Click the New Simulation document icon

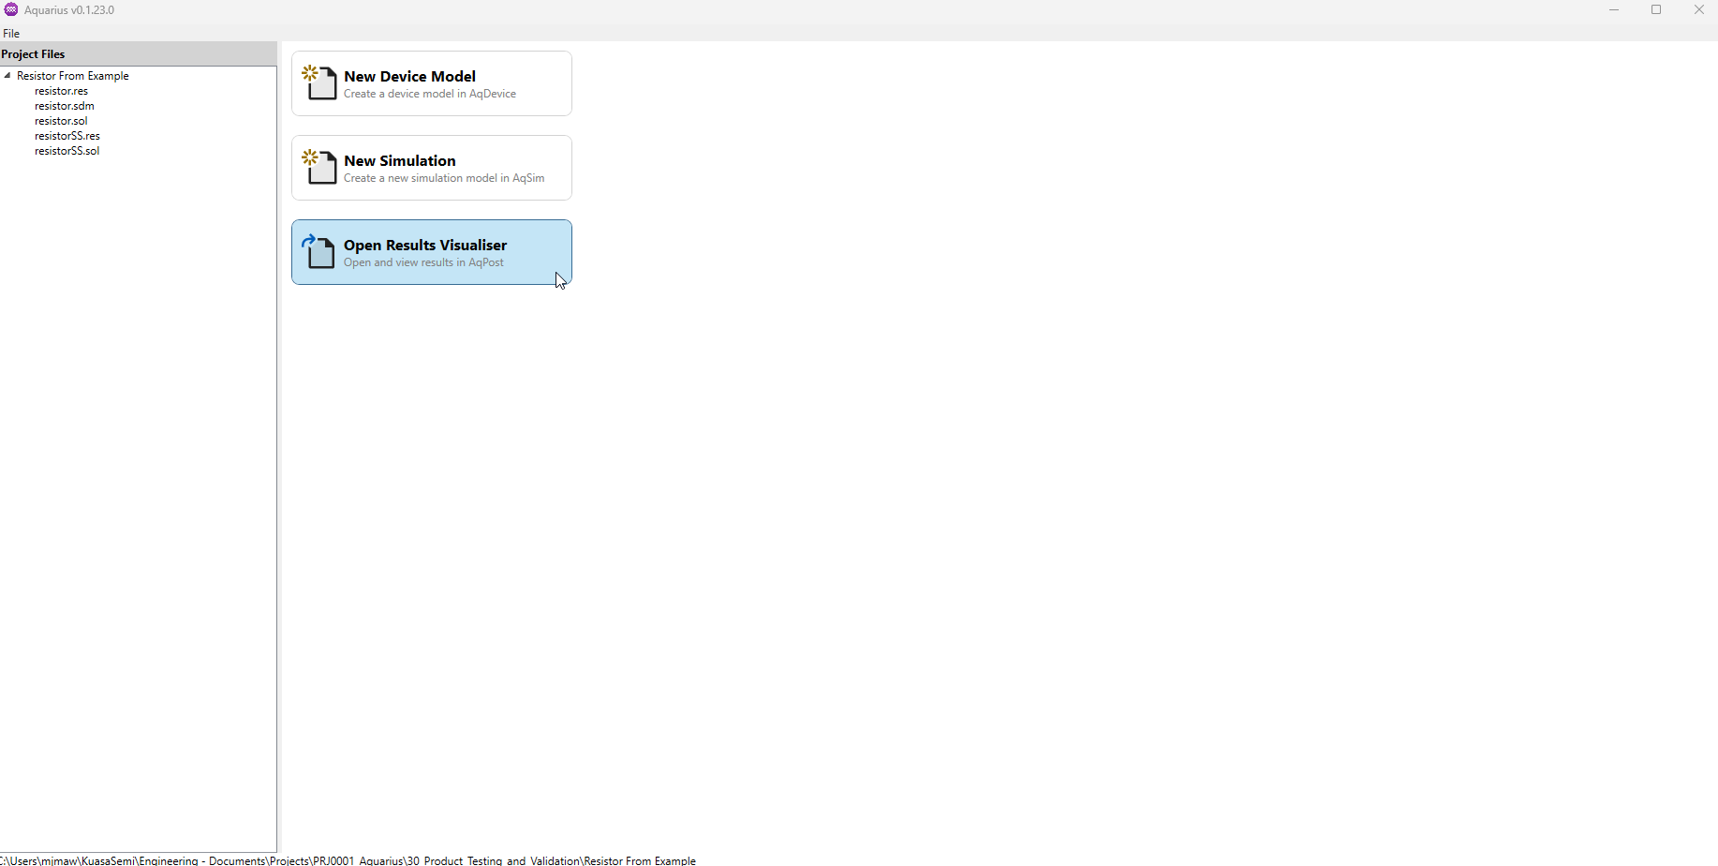pos(319,168)
